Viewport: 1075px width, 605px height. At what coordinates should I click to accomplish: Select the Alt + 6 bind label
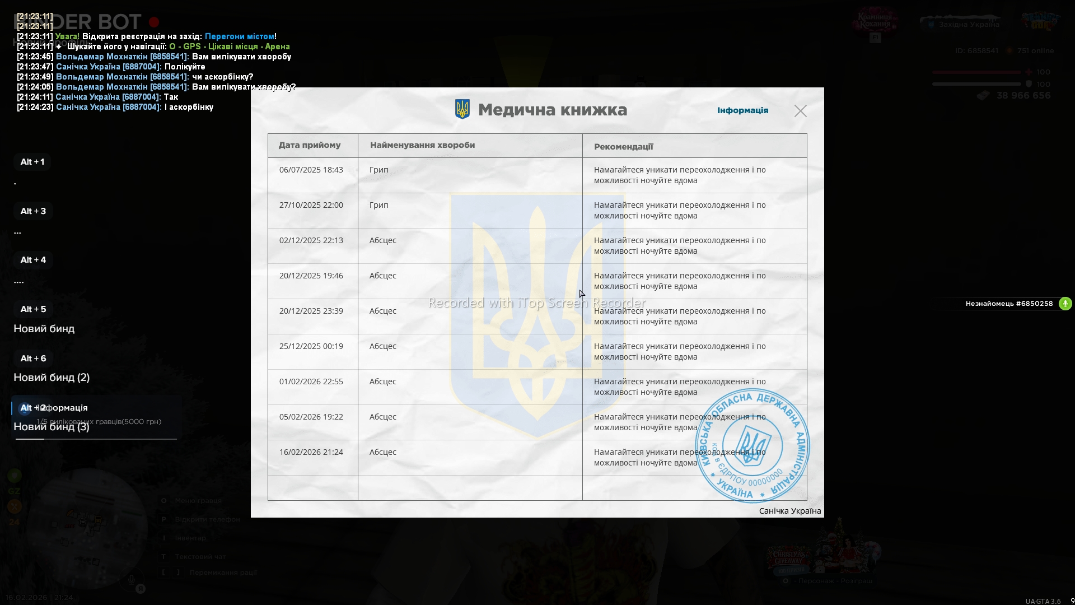34,359
